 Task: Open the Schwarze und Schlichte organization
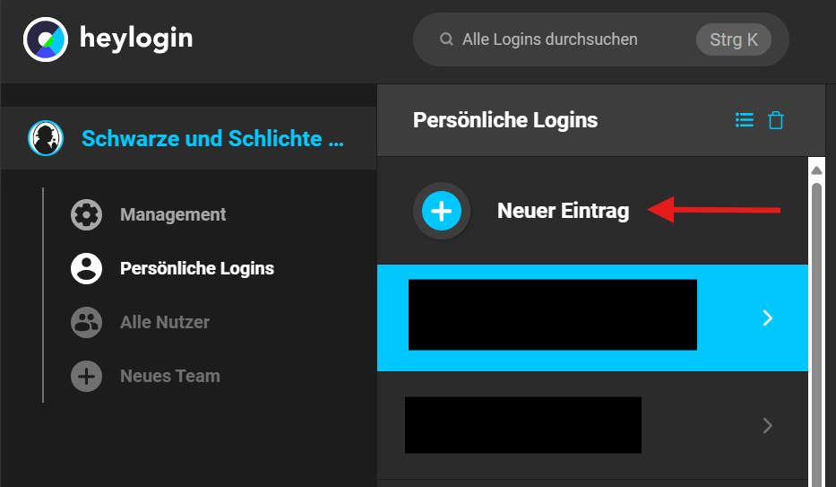click(x=212, y=139)
